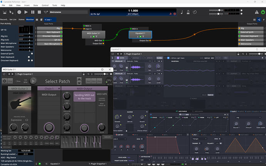Go to previous snapshot in MIDI Guitar window
The width and height of the screenshot is (266, 166).
[9, 74]
